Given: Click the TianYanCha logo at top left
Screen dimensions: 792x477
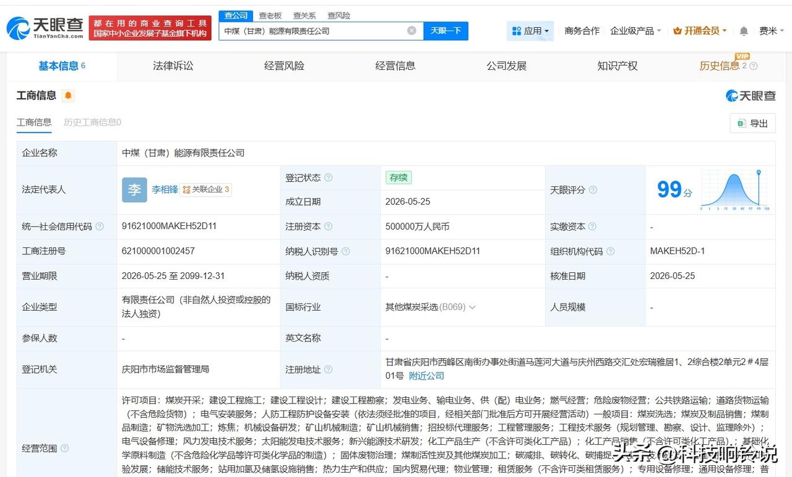Looking at the screenshot, I should pyautogui.click(x=45, y=28).
